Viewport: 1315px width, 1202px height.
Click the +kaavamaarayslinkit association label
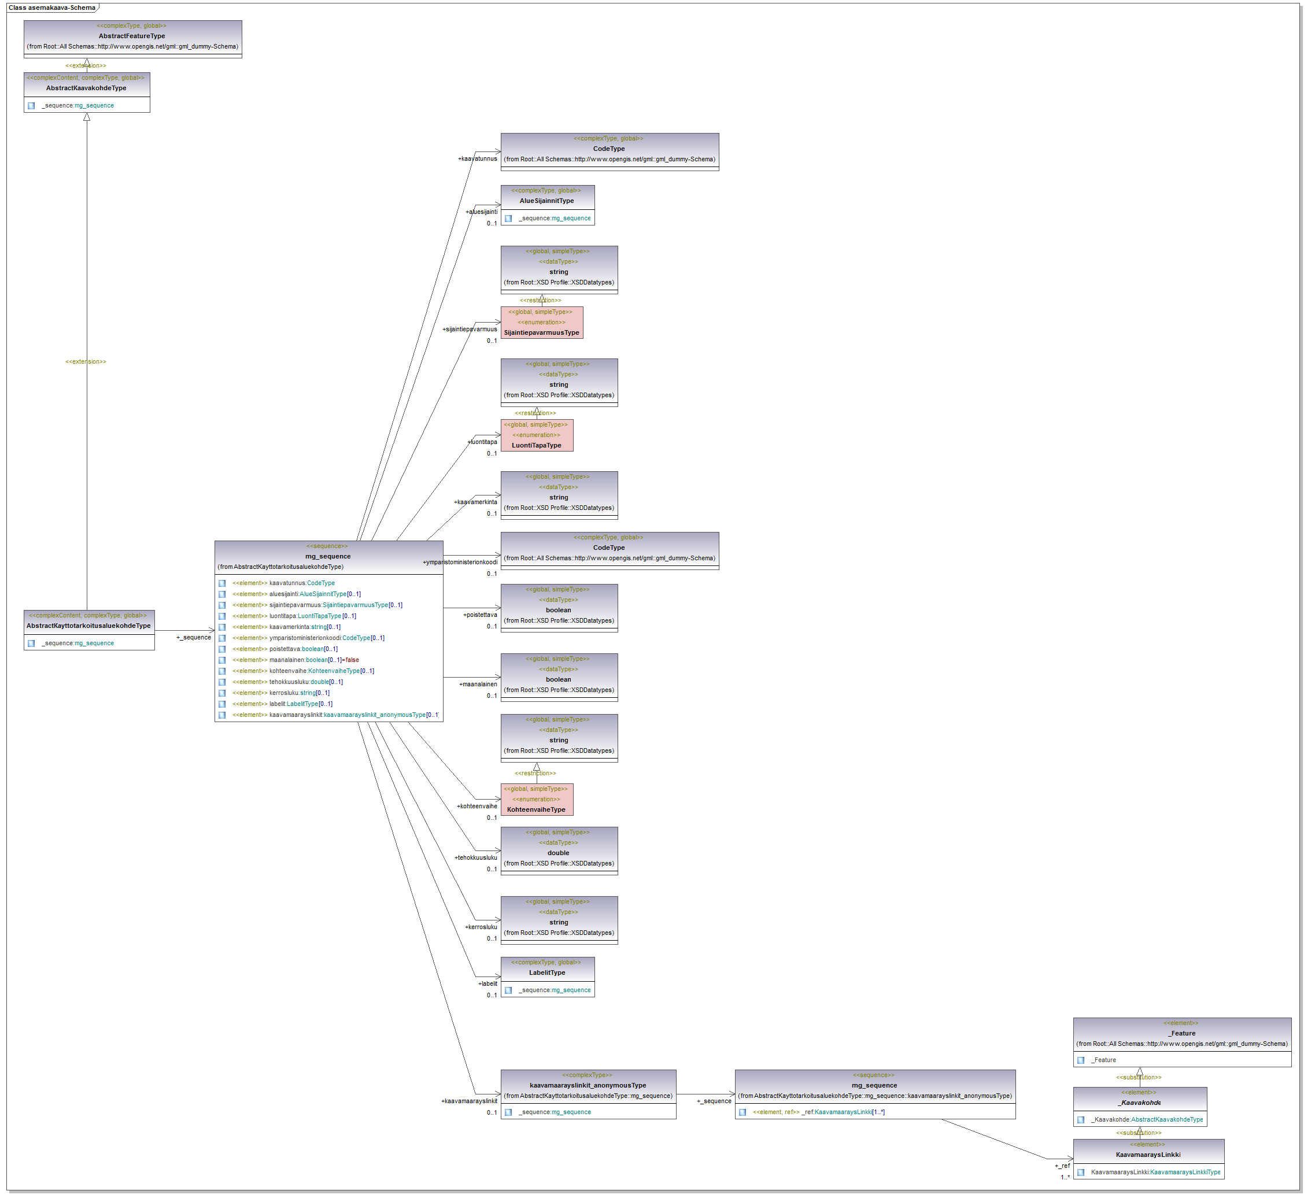coord(468,1101)
